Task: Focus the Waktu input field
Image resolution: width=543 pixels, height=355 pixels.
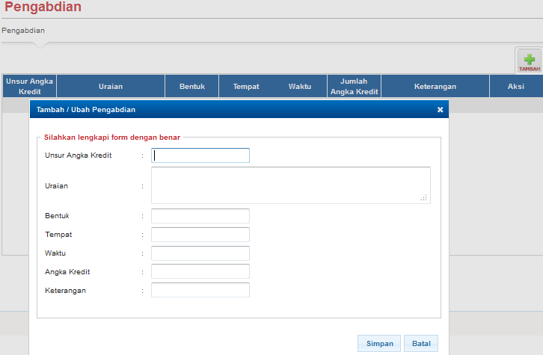Action: (x=200, y=253)
